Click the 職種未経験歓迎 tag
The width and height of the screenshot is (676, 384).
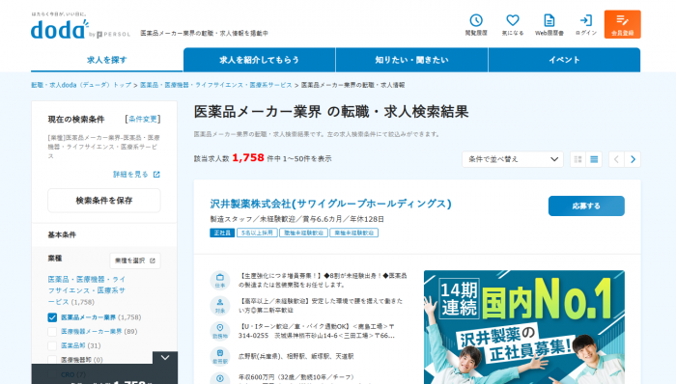303,233
